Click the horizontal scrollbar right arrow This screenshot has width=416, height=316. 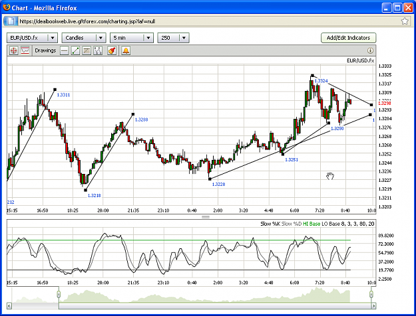click(x=373, y=306)
